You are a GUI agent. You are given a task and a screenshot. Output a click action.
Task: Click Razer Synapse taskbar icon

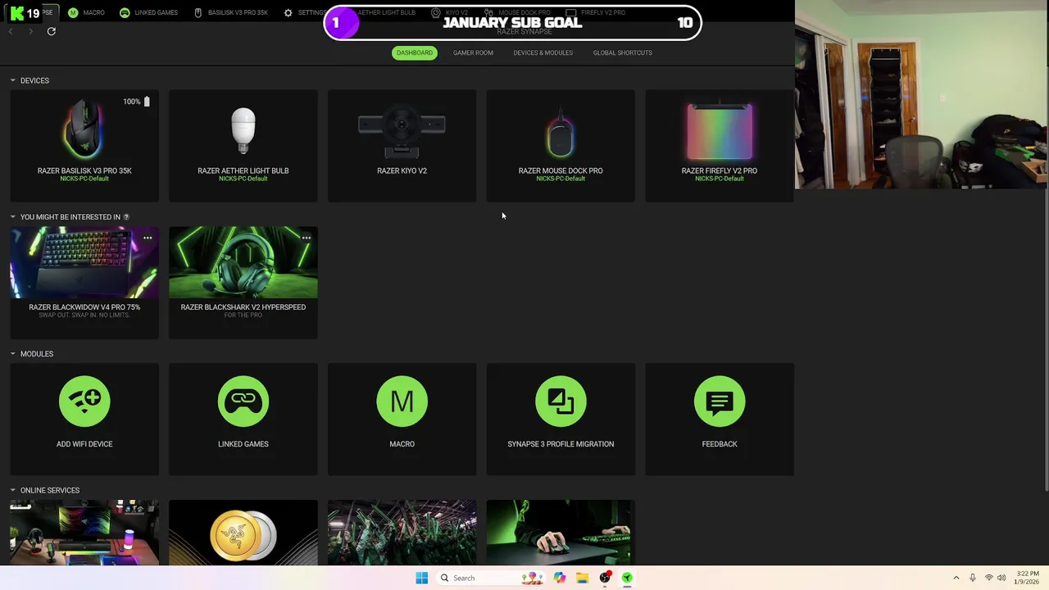pyautogui.click(x=627, y=578)
